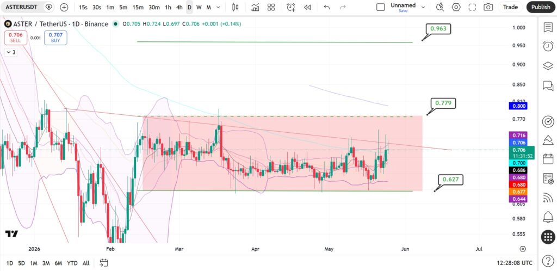Choose the 30m interval

click(x=154, y=7)
